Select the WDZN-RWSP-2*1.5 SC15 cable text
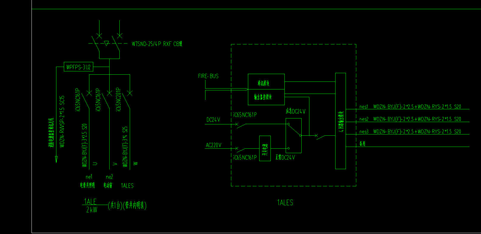The image size is (481, 234). (x=62, y=121)
